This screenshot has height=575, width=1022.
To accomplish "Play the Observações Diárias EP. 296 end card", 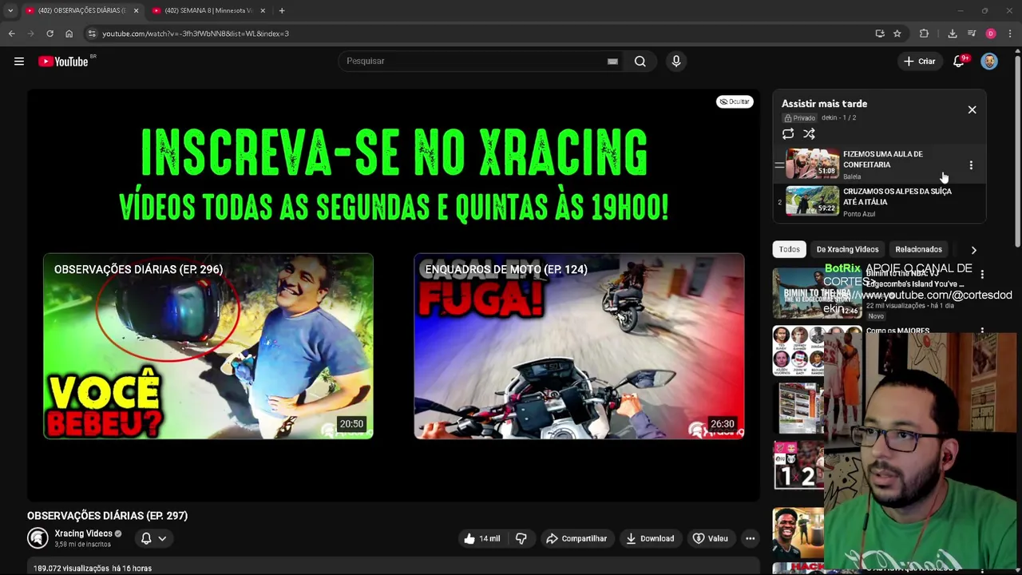I will click(208, 347).
